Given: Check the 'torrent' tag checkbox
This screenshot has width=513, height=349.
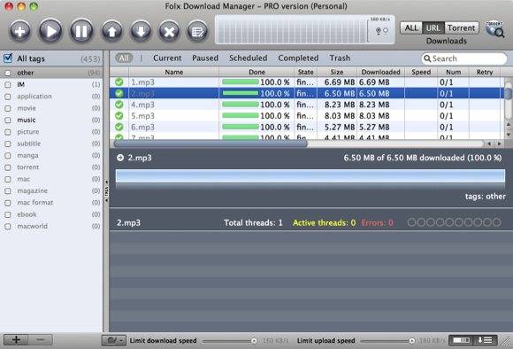Looking at the screenshot, I should [8, 167].
